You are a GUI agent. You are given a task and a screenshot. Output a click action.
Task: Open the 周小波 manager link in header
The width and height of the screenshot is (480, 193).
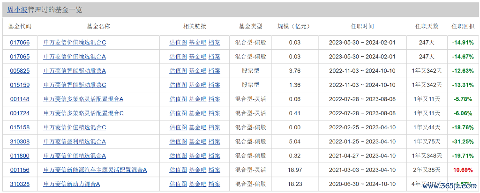point(17,10)
